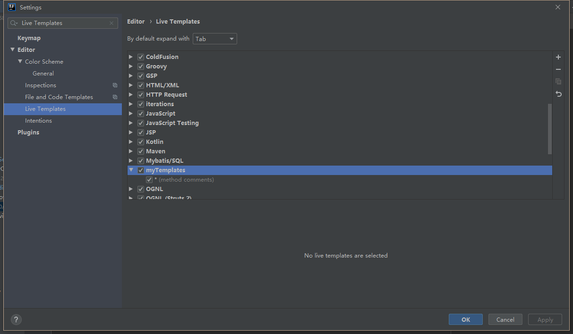Click the scheme icon beside File and Code Templates
Viewport: 573px width, 334px height.
(115, 97)
